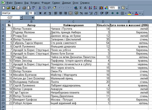Open the Справка menu
The height and width of the screenshot is (110, 152).
[85, 3]
